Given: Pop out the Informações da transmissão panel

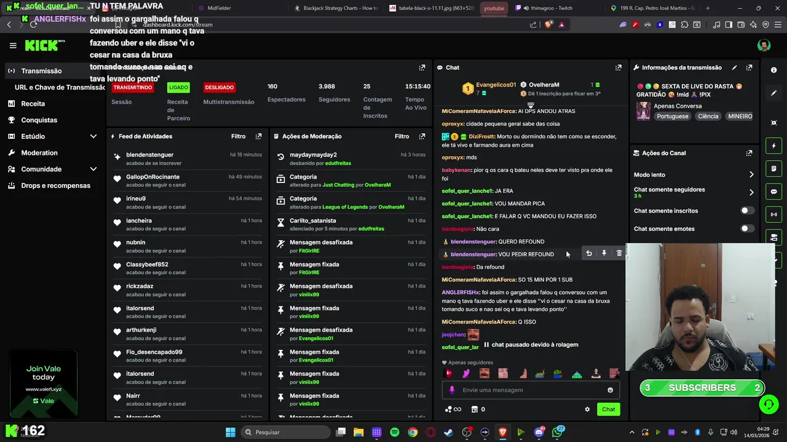Looking at the screenshot, I should (x=749, y=68).
